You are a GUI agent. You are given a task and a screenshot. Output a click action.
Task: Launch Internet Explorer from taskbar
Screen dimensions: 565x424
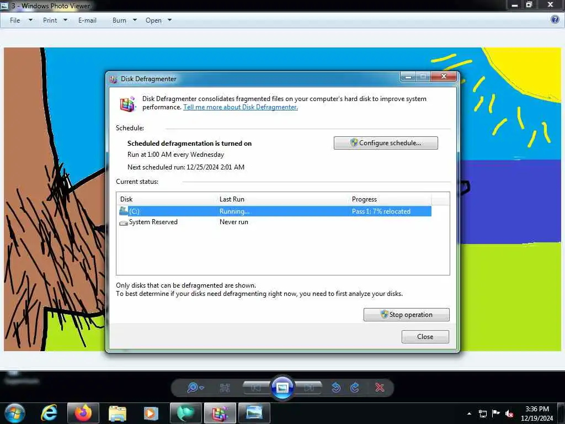tap(49, 413)
